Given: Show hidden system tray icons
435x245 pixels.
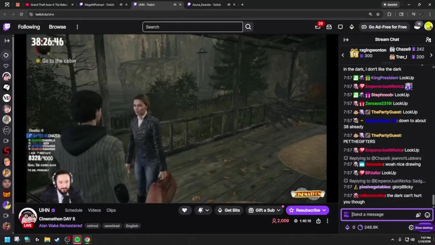Looking at the screenshot, I should (x=392, y=240).
